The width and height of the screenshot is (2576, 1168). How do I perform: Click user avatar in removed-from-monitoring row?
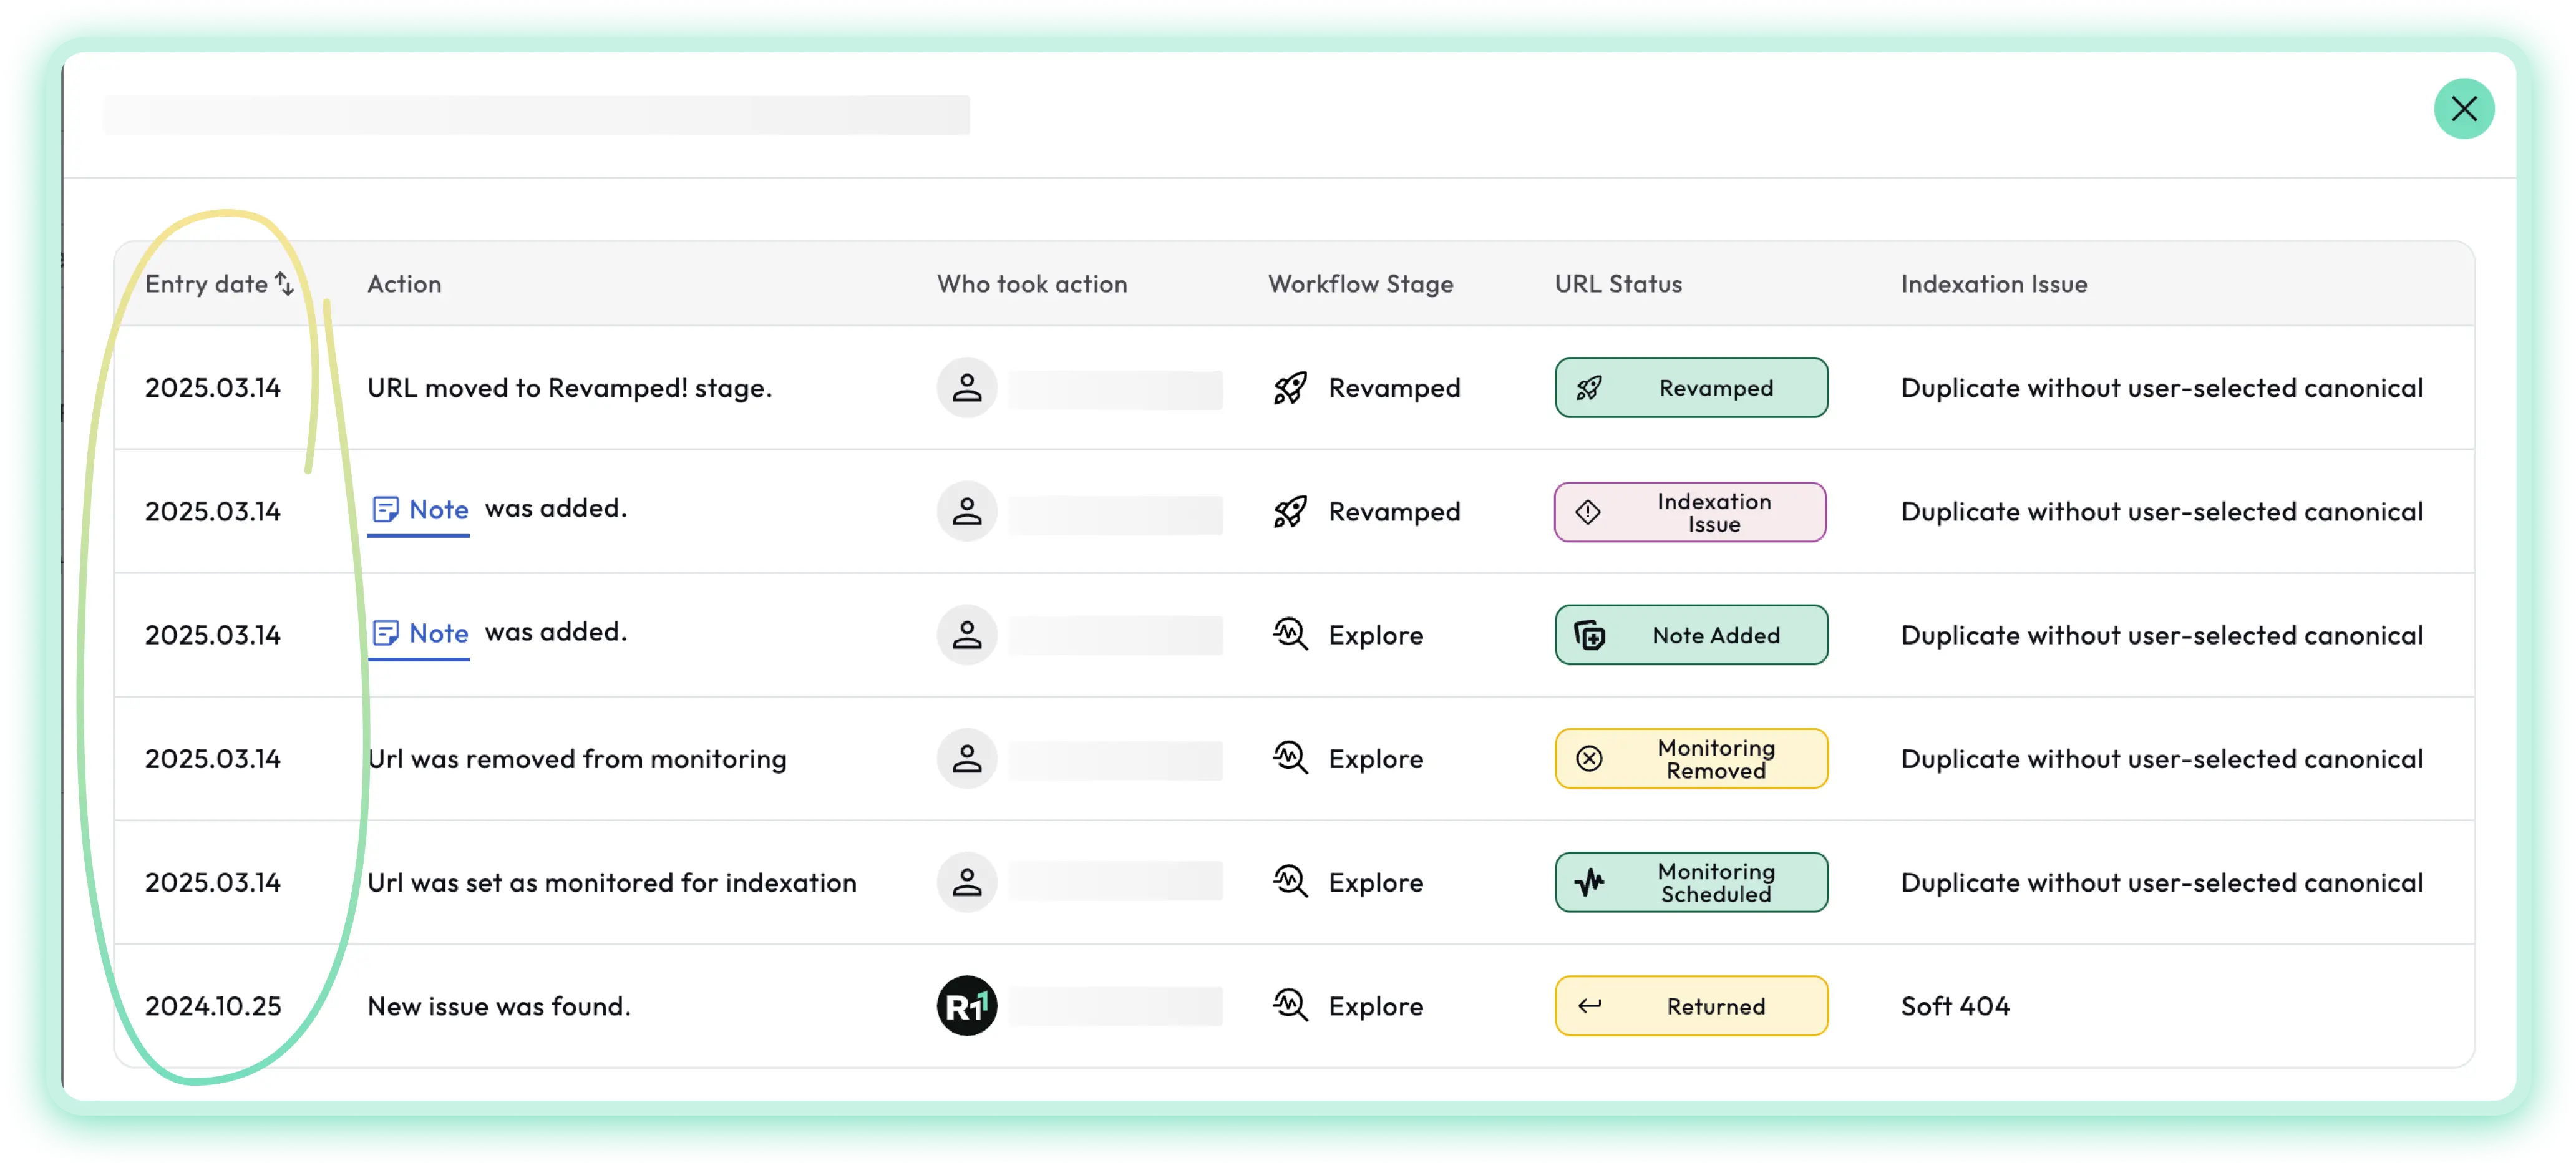(x=966, y=759)
